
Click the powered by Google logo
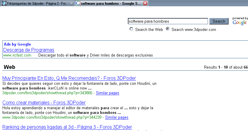pyautogui.click(x=240, y=21)
